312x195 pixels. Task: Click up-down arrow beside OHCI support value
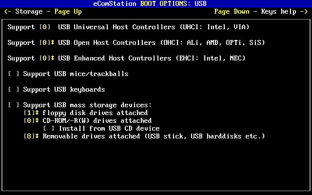(x=53, y=42)
